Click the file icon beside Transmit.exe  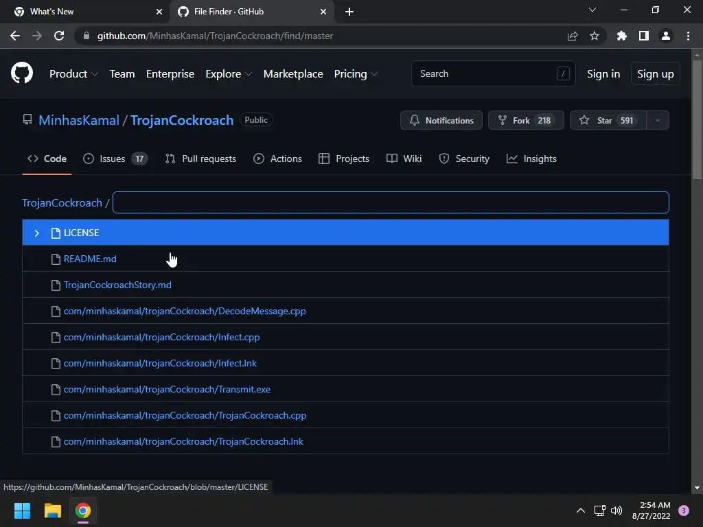tap(56, 390)
